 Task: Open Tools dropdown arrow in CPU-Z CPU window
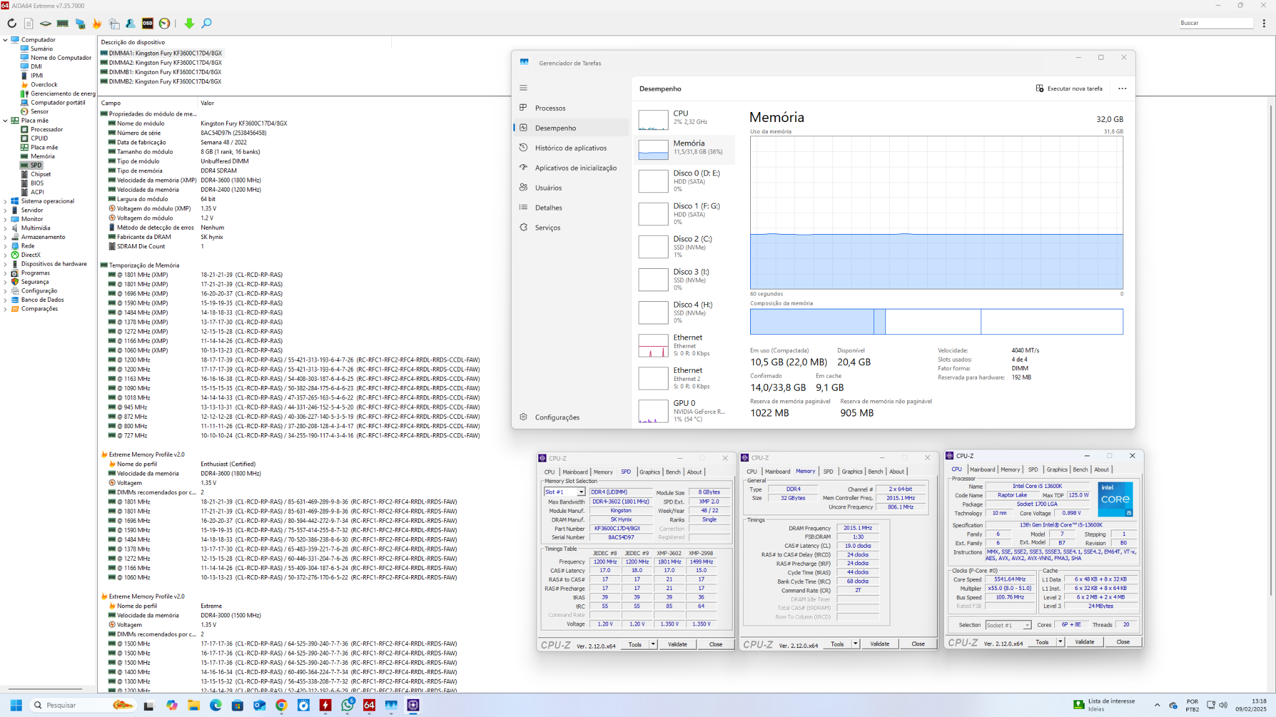1060,642
